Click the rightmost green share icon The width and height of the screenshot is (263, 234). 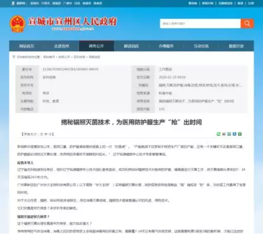[x=240, y=134]
